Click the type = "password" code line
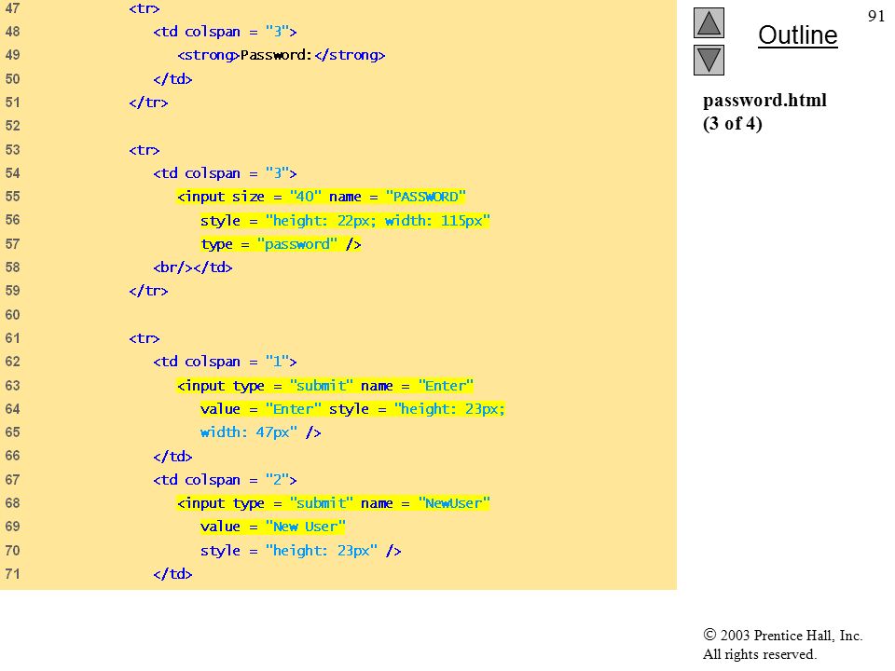895x671 pixels. pos(281,244)
